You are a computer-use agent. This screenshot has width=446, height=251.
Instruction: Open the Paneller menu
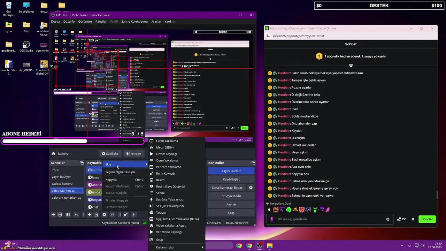coord(101,22)
